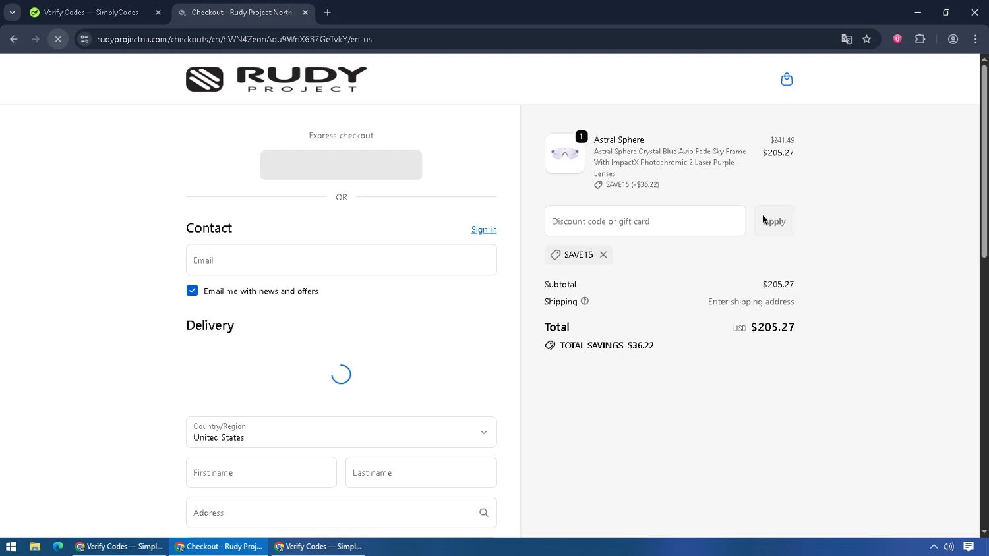Image resolution: width=989 pixels, height=556 pixels.
Task: Remove the SAVE15 discount tag
Action: pyautogui.click(x=603, y=254)
